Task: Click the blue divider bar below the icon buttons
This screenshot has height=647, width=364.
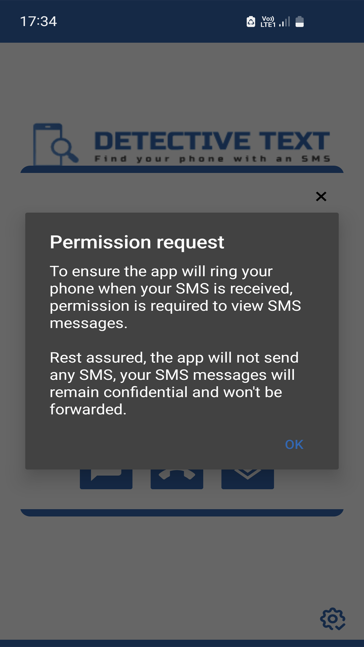Action: click(x=182, y=513)
